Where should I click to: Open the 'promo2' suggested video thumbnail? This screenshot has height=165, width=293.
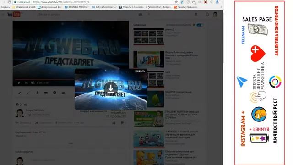149,37
